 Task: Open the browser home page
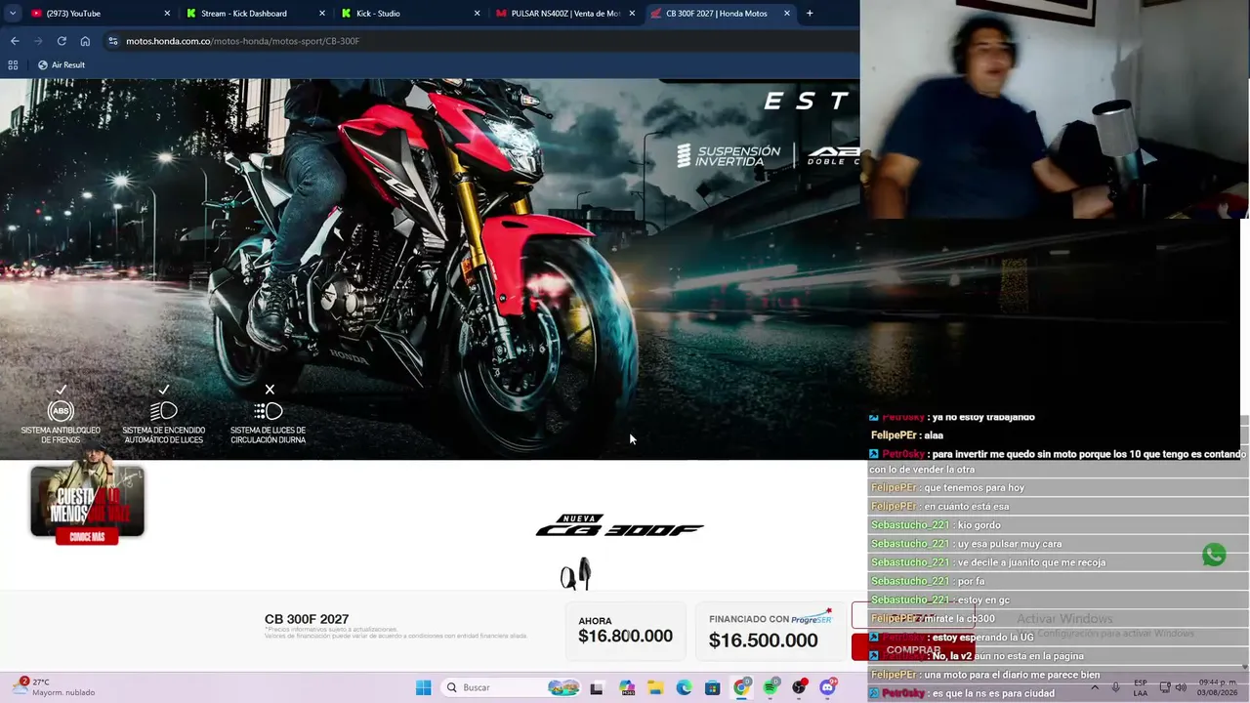(85, 41)
